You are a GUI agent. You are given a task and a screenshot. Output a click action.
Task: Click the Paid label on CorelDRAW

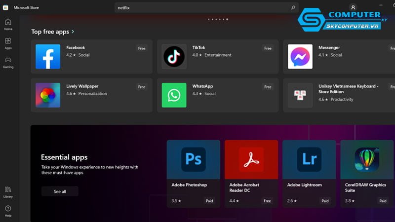pos(383,201)
